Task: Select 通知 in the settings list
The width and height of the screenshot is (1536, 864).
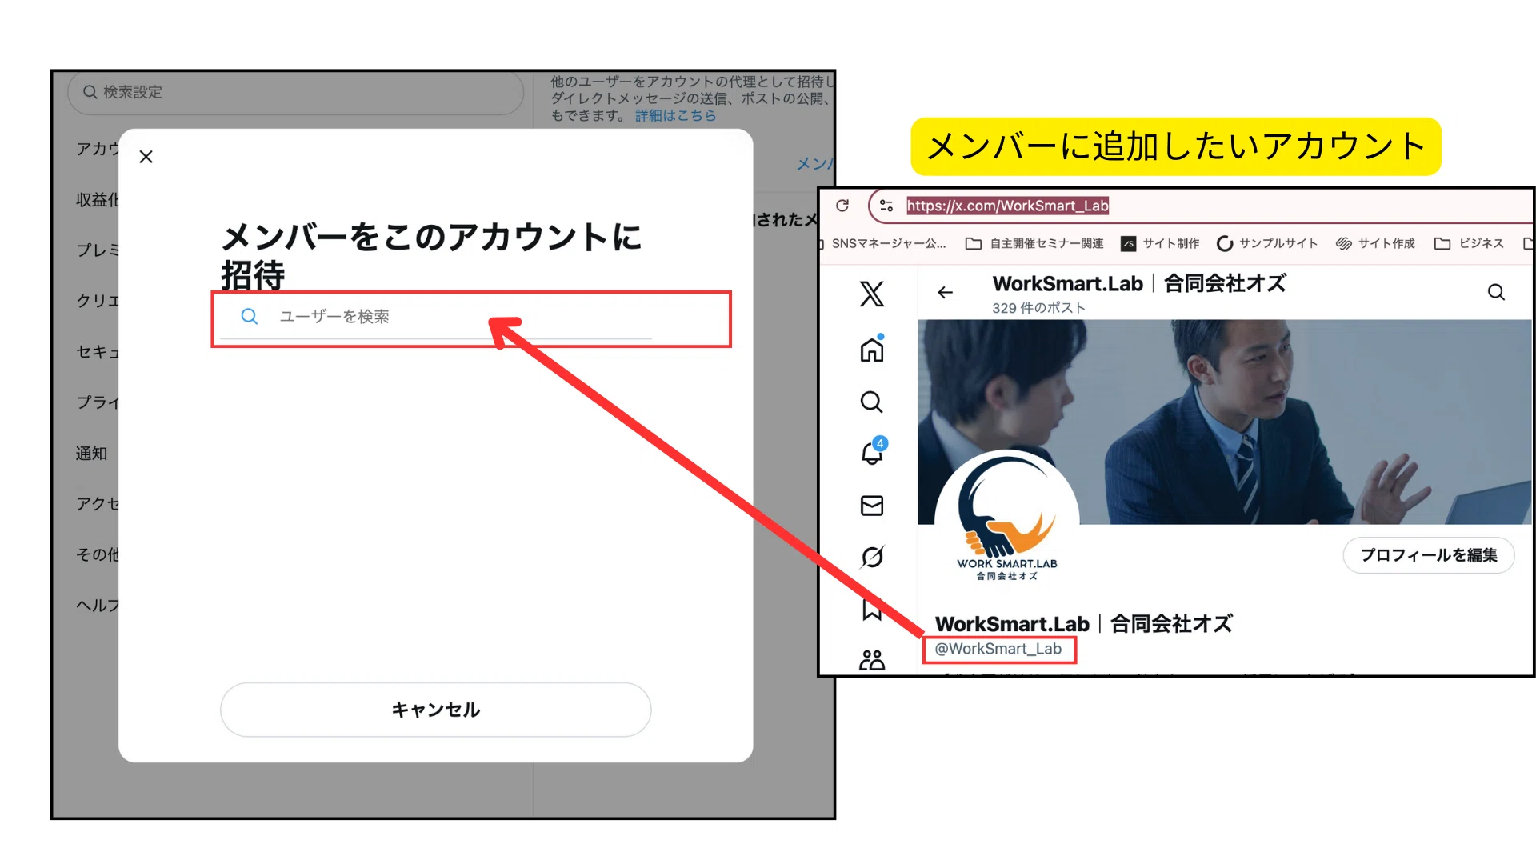Action: coord(91,454)
